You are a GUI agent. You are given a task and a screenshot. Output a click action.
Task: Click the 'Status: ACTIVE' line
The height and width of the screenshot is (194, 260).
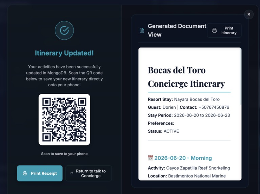coord(163,131)
